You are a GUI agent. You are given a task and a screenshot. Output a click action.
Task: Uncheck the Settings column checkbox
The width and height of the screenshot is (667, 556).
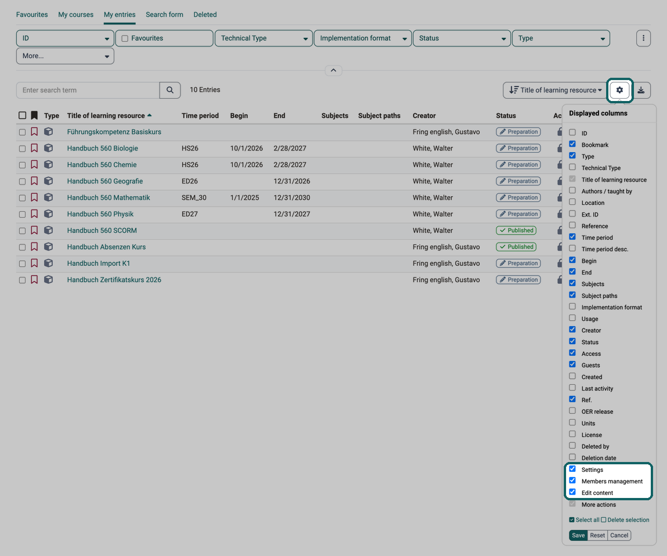pos(572,469)
